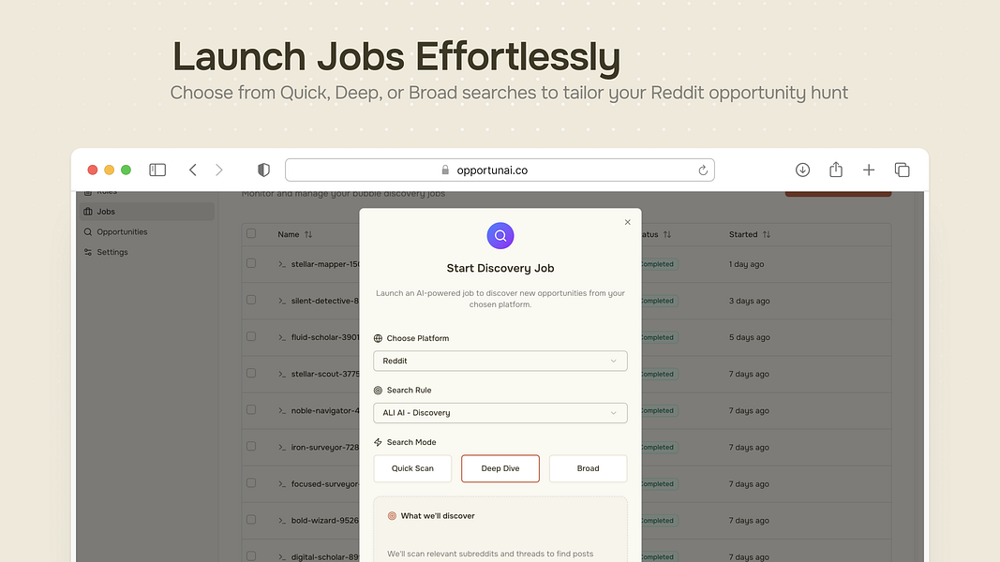Expand the Search Rule dropdown
Viewport: 1000px width, 562px height.
point(500,412)
